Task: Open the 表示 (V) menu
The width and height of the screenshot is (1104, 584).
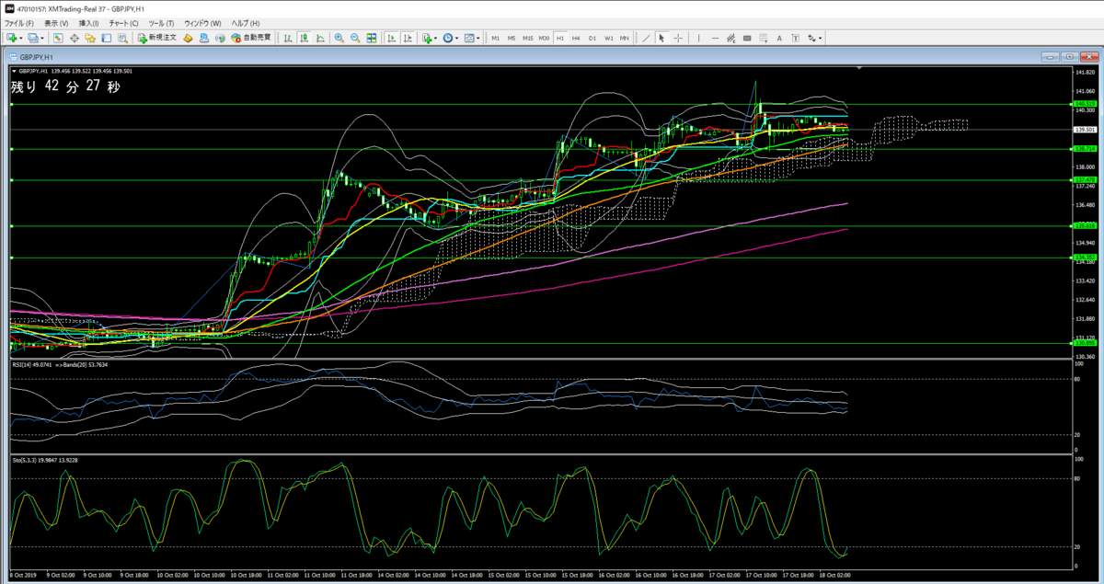Action: tap(55, 22)
